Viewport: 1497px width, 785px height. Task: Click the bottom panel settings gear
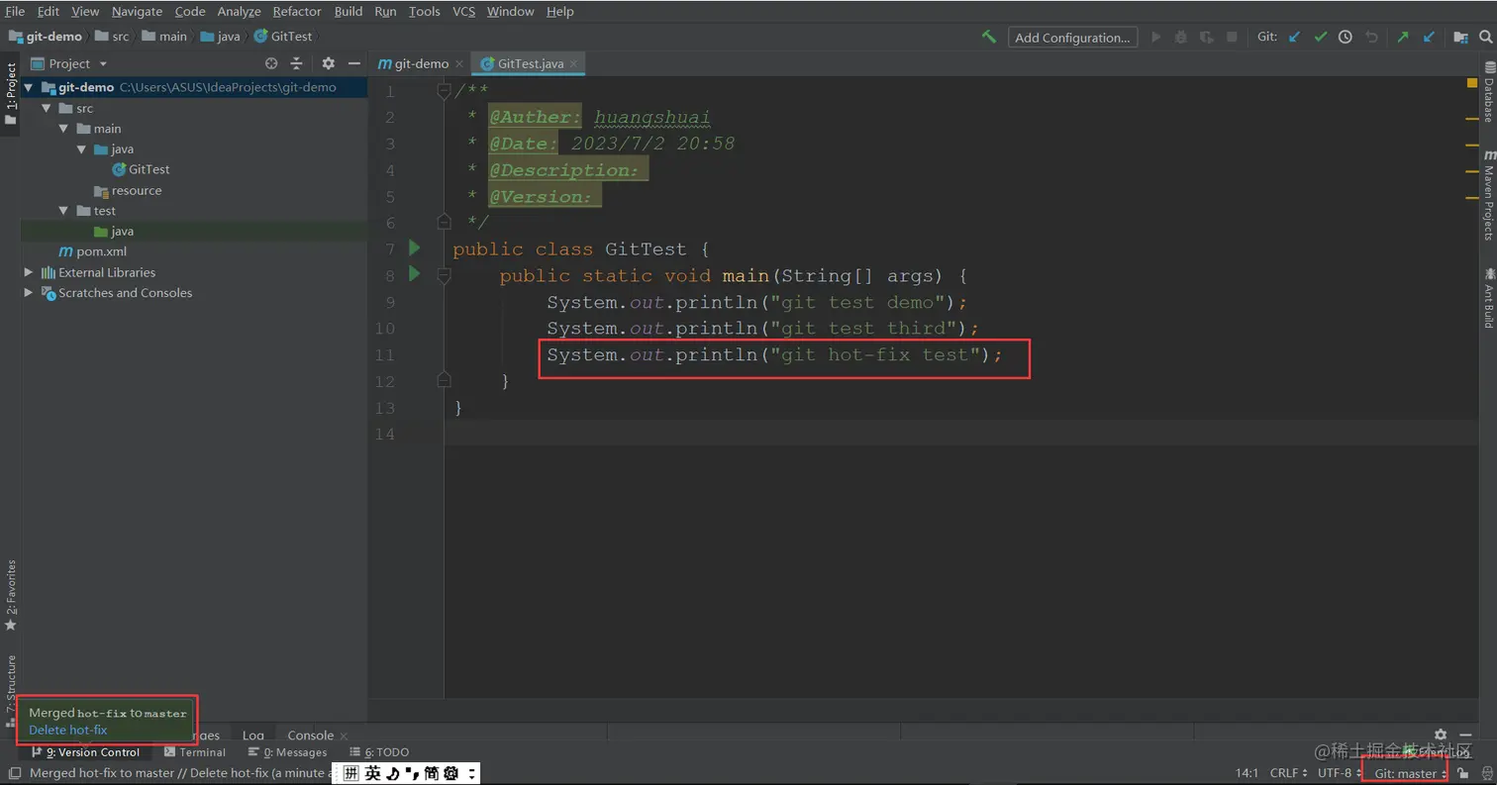point(1441,735)
